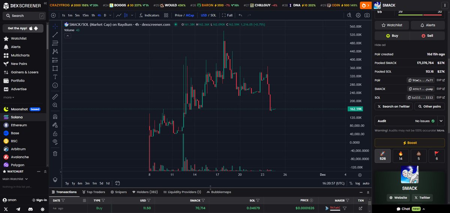
Task: Take a chart snapshot with camera icon
Action: (x=367, y=15)
